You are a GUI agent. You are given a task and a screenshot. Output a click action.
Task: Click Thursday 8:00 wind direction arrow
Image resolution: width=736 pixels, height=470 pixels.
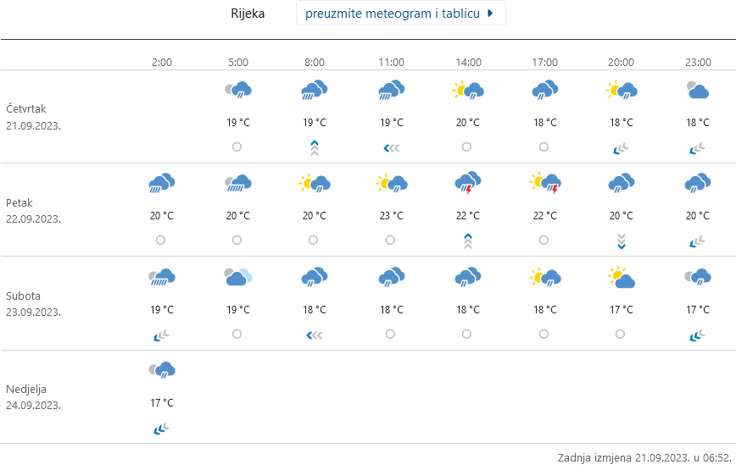[314, 148]
